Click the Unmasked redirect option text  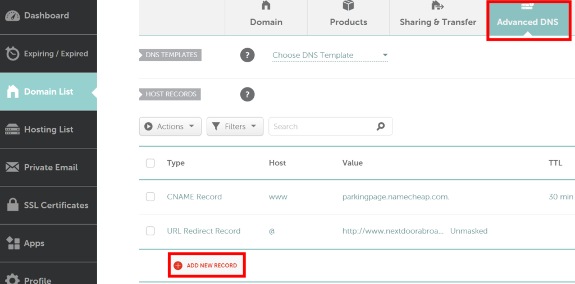click(x=469, y=231)
